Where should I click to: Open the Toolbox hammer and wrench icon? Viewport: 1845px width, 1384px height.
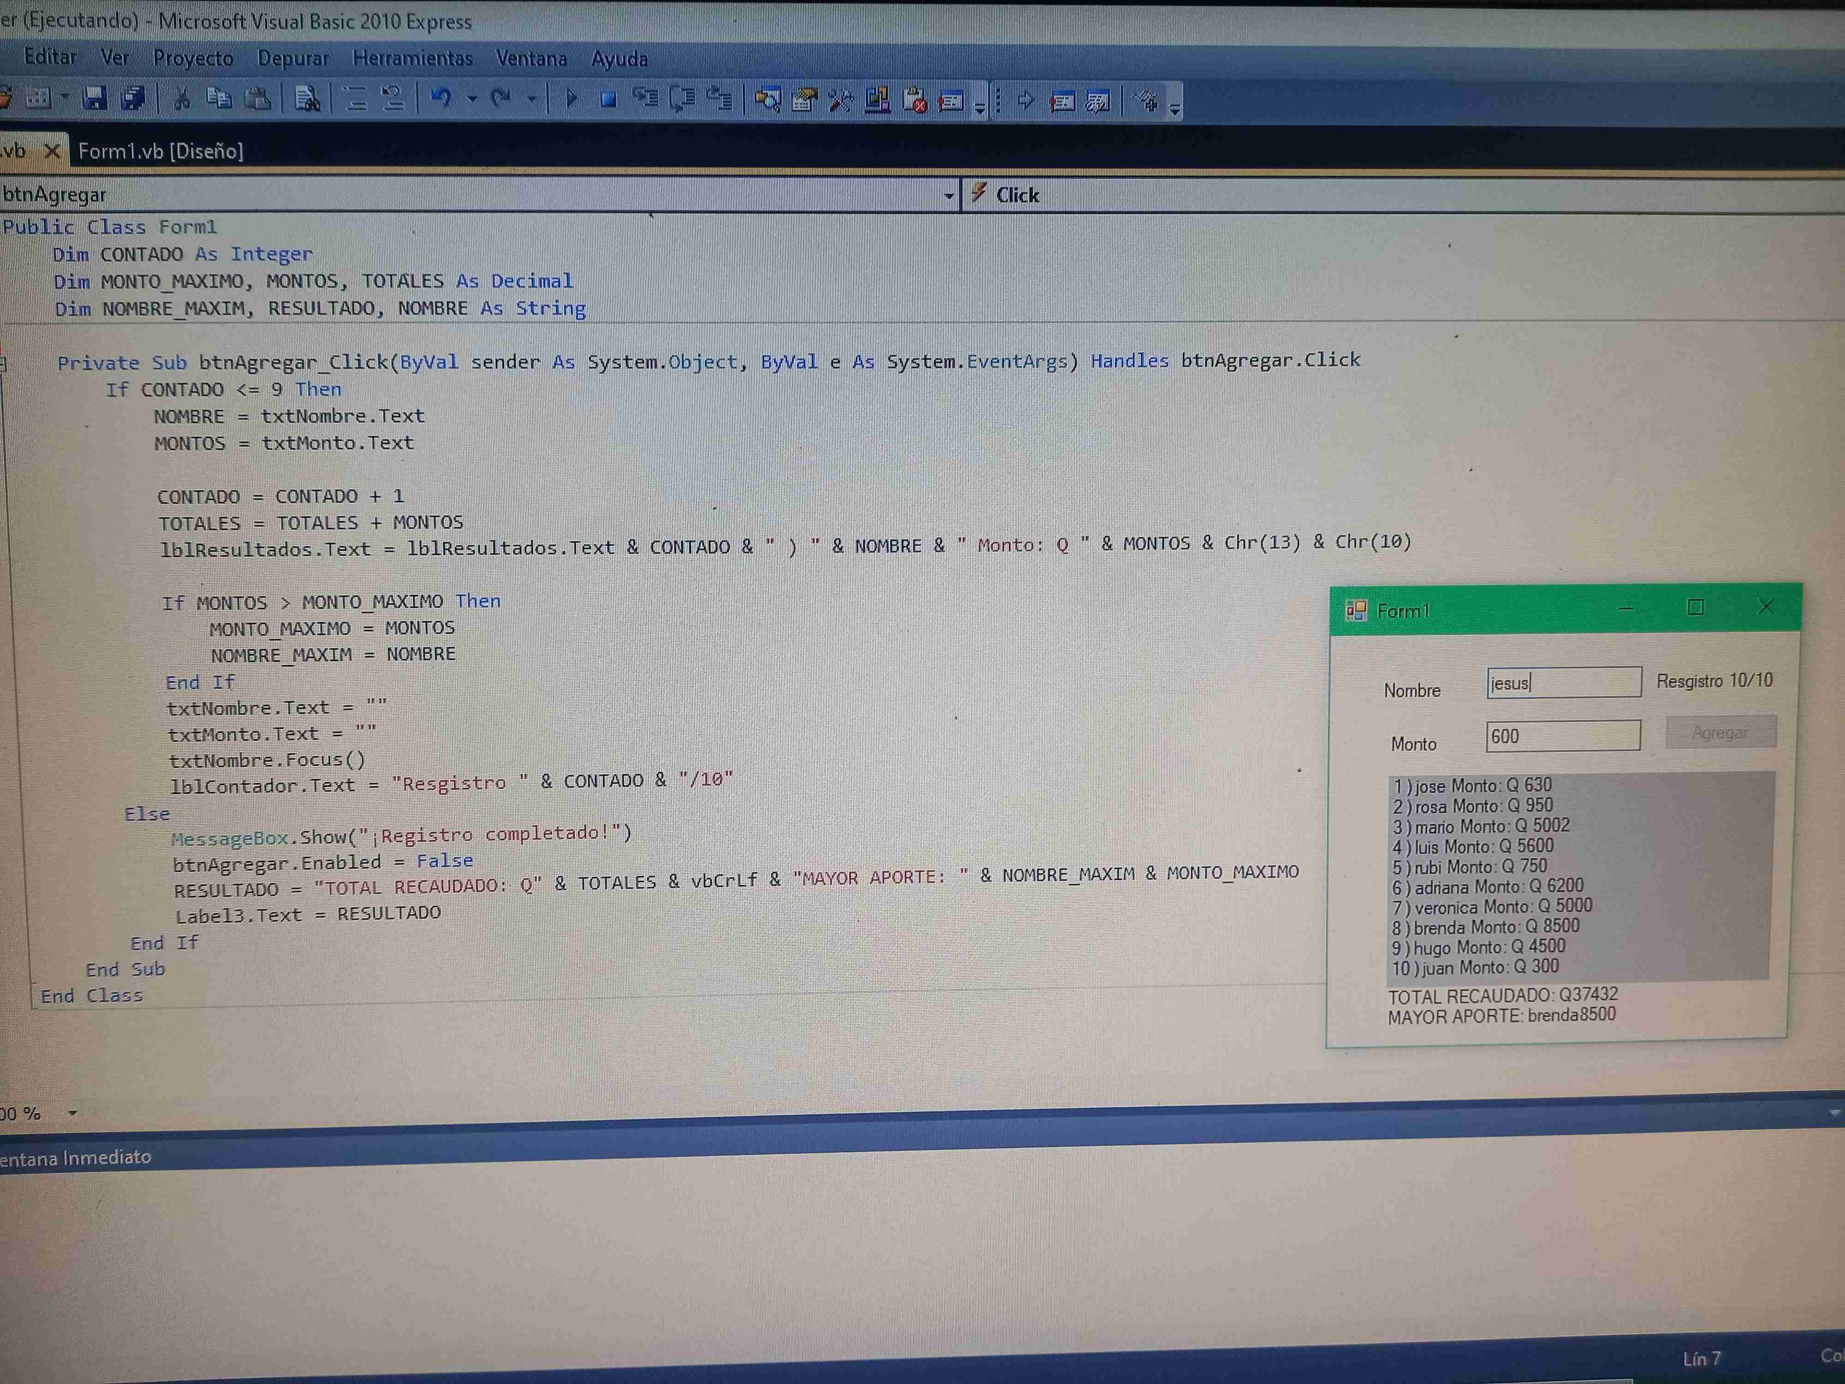click(x=841, y=101)
